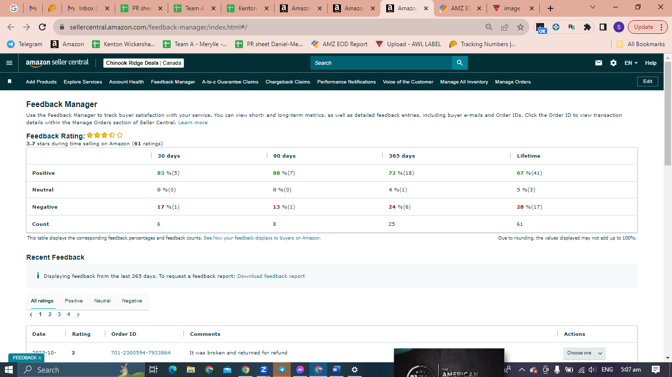Show hidden system tray icons

point(522,370)
